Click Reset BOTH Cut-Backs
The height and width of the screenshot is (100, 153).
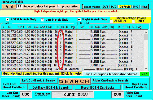point(98,88)
